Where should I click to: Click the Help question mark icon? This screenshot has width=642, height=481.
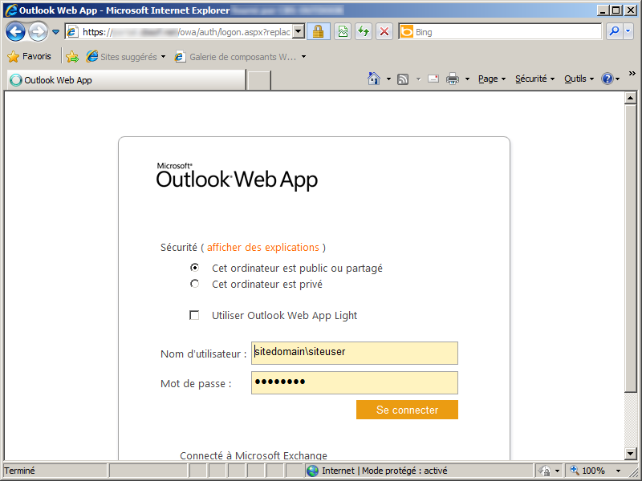point(607,79)
